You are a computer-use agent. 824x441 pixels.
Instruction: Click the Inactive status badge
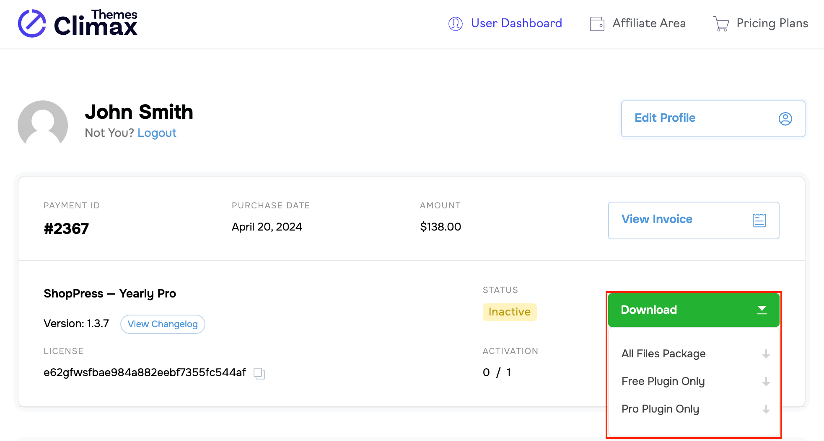coord(509,312)
